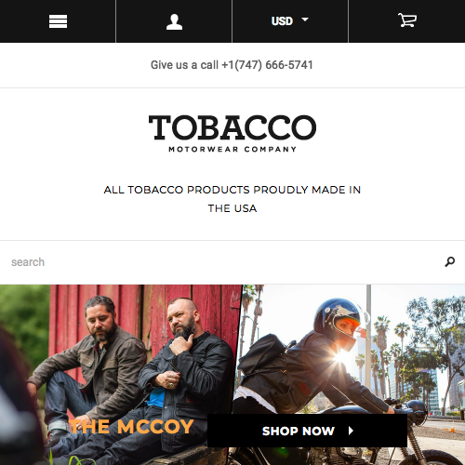Open the hamburger navigation menu
Viewport: 465px width, 465px height.
pyautogui.click(x=58, y=21)
